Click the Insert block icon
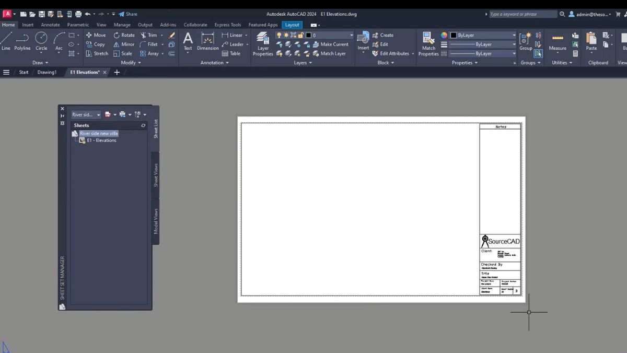 (x=363, y=38)
